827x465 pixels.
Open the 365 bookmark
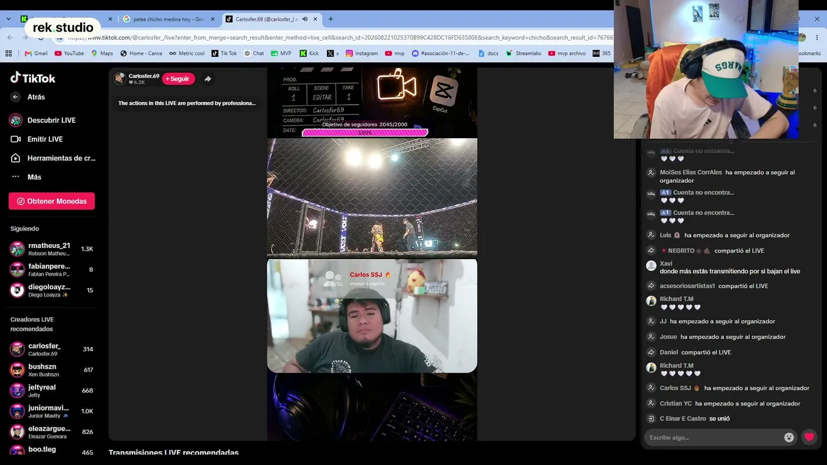(602, 54)
